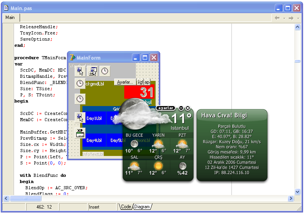Click the SAL partly cloudy icon

tap(134, 166)
